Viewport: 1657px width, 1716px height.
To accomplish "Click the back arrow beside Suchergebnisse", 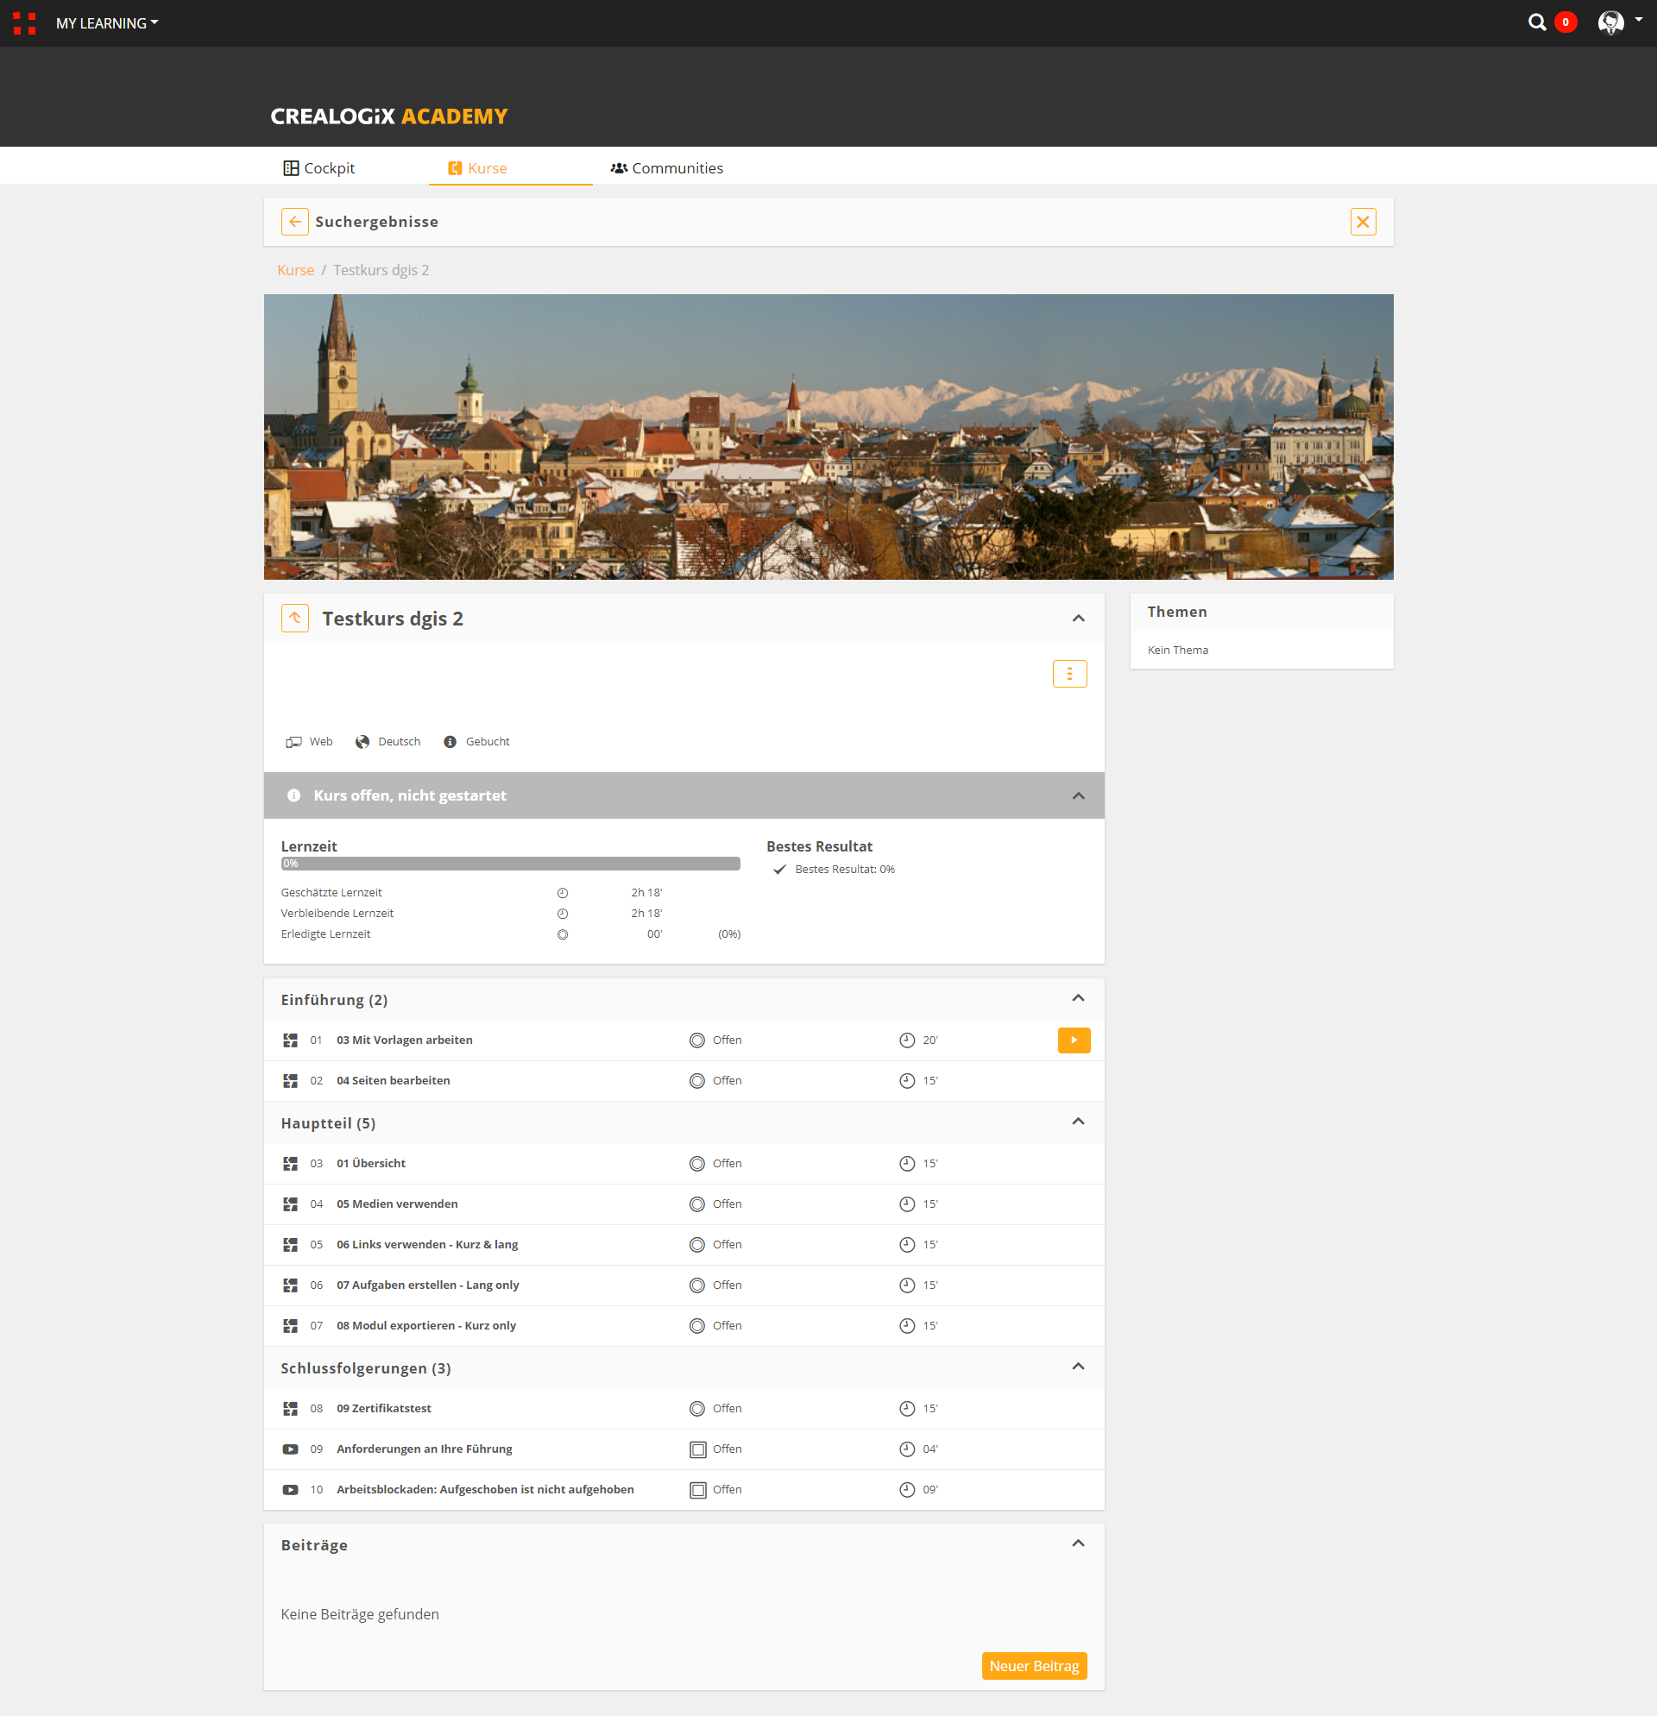I will (x=294, y=222).
